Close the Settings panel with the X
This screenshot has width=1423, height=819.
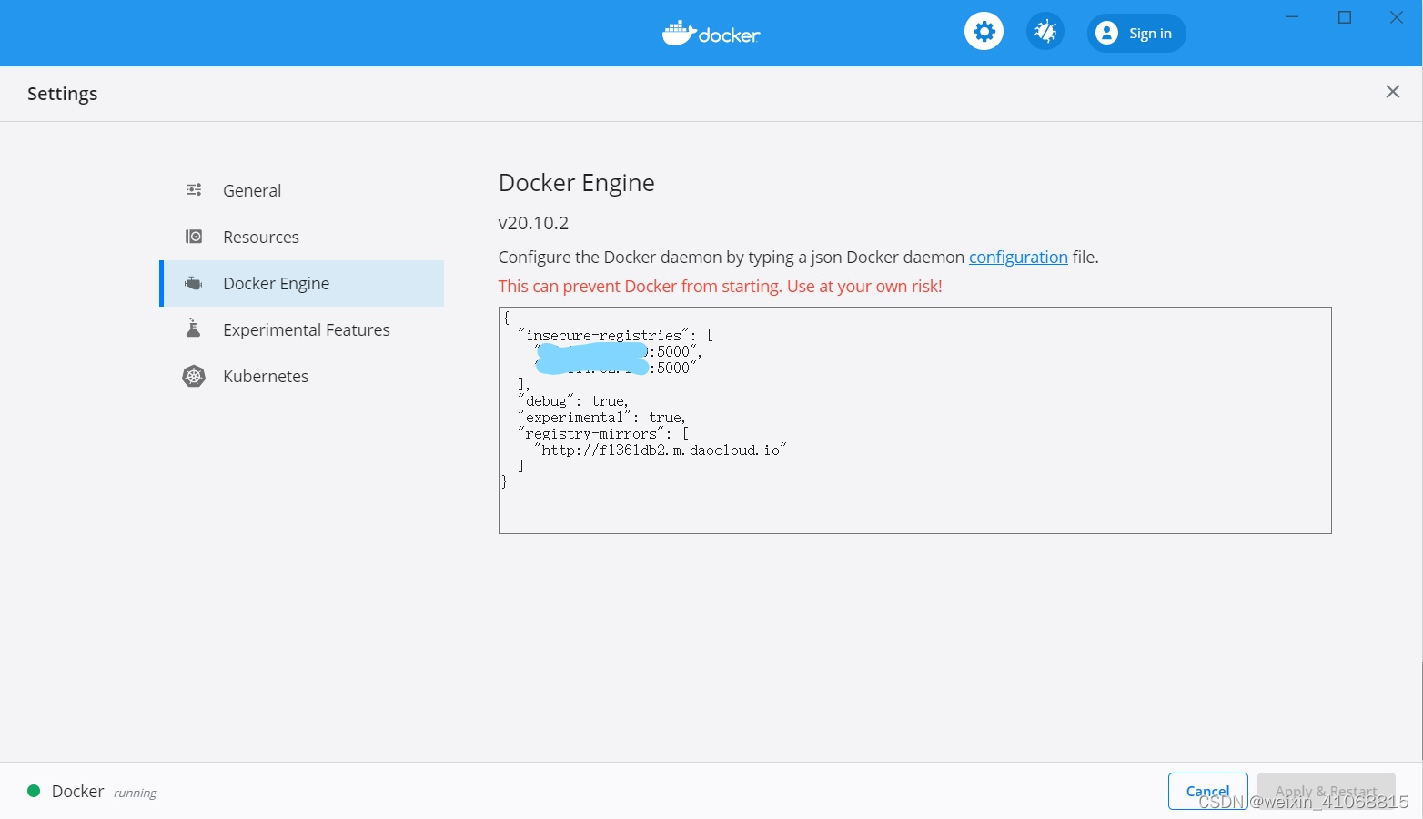[x=1392, y=91]
